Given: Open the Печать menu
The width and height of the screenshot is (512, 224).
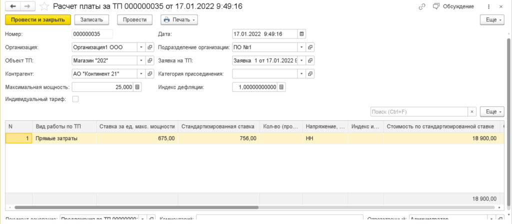Looking at the screenshot, I should (179, 20).
